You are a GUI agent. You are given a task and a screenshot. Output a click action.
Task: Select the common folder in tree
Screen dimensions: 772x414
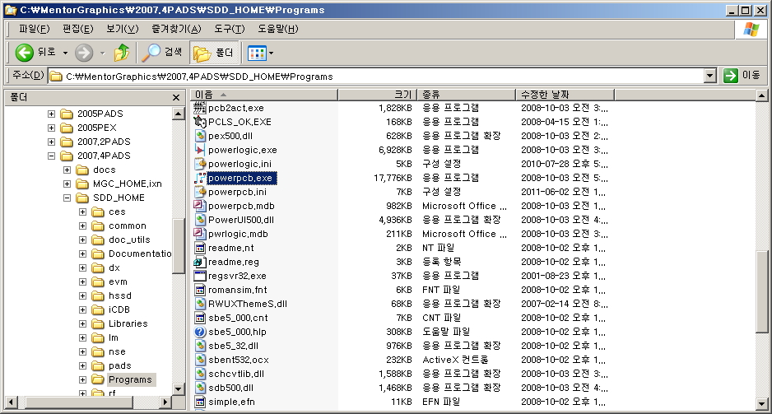[x=128, y=226]
